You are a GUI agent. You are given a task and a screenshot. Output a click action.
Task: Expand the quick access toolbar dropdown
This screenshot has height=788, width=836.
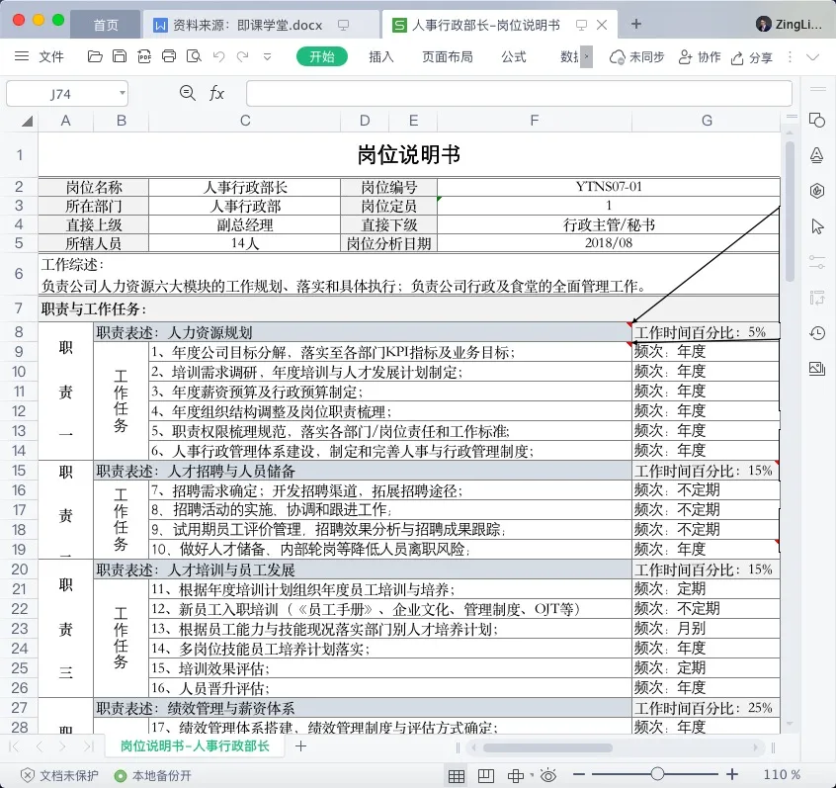(x=267, y=57)
